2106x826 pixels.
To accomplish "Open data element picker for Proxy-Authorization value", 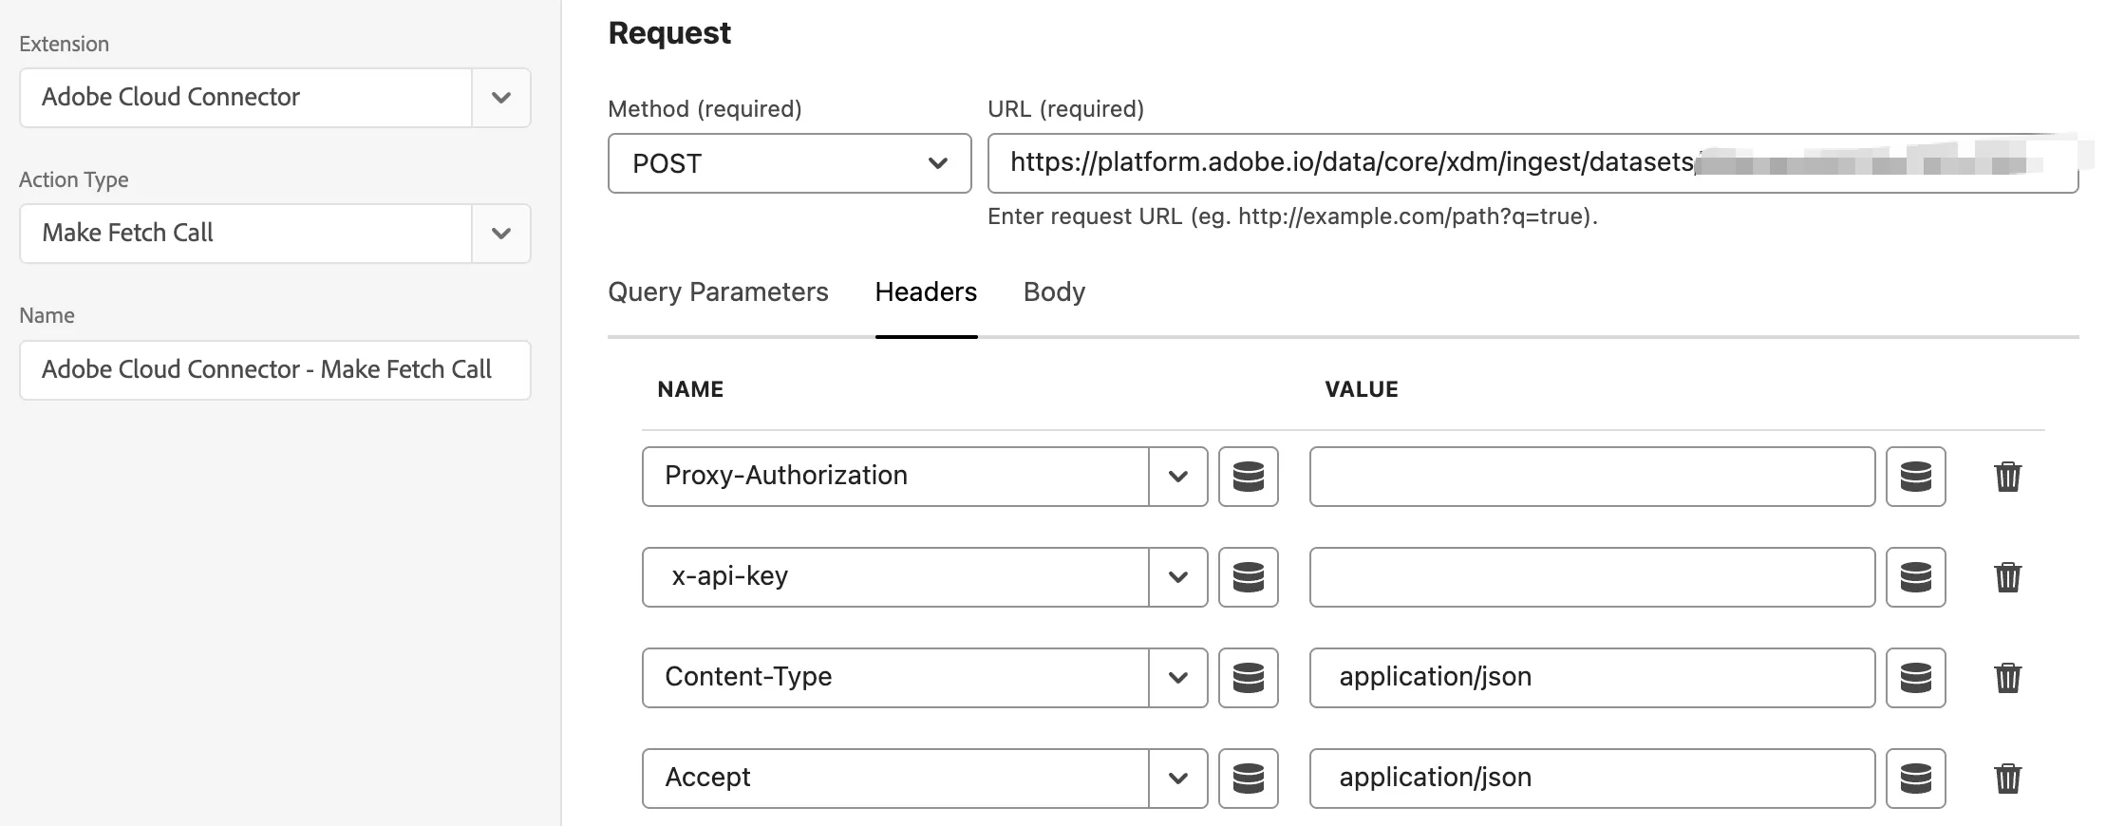I will tap(1915, 477).
